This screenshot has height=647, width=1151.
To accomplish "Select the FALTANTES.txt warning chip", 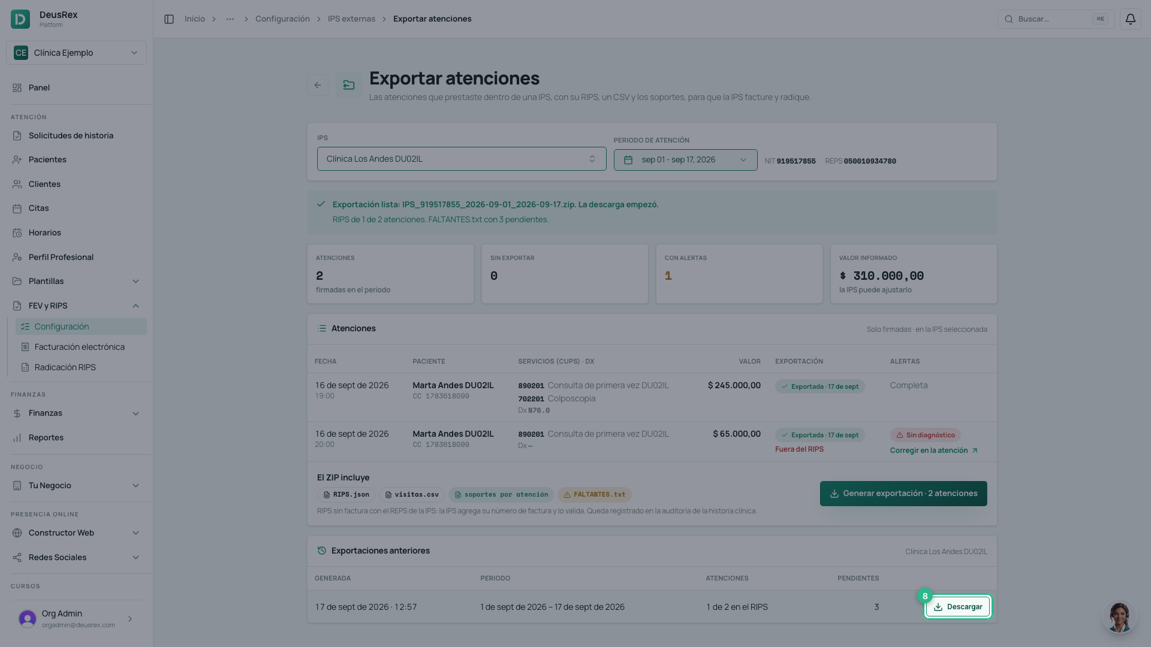I will coord(595,495).
